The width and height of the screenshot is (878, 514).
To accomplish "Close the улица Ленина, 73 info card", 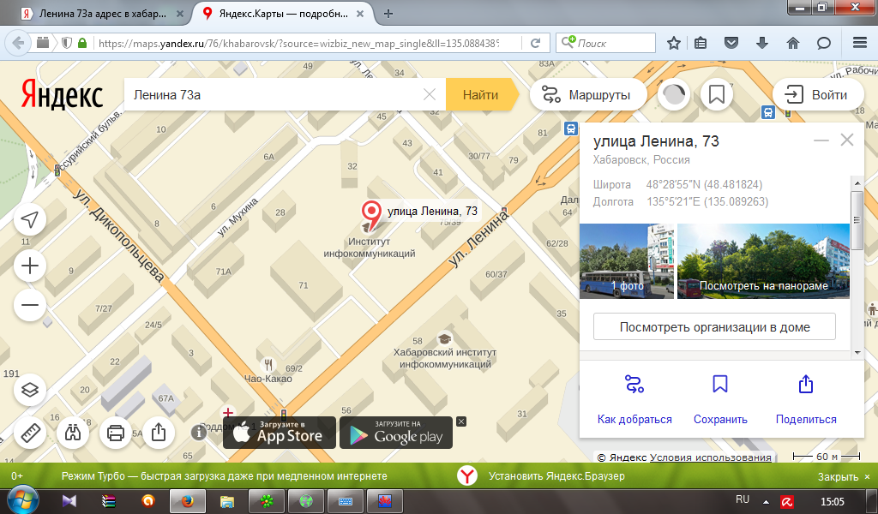I will click(846, 140).
